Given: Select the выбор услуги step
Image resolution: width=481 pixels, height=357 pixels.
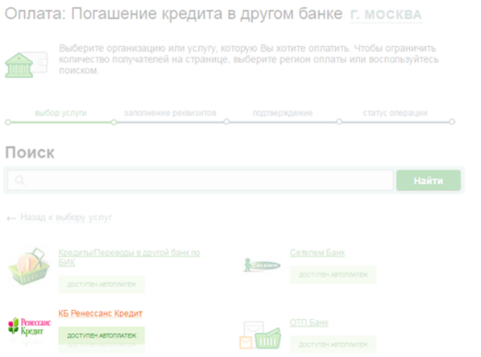Looking at the screenshot, I should pyautogui.click(x=61, y=113).
